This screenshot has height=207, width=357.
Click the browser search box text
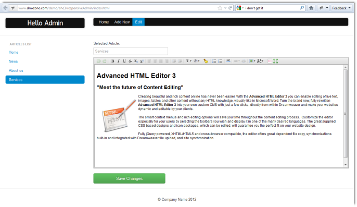[254, 8]
